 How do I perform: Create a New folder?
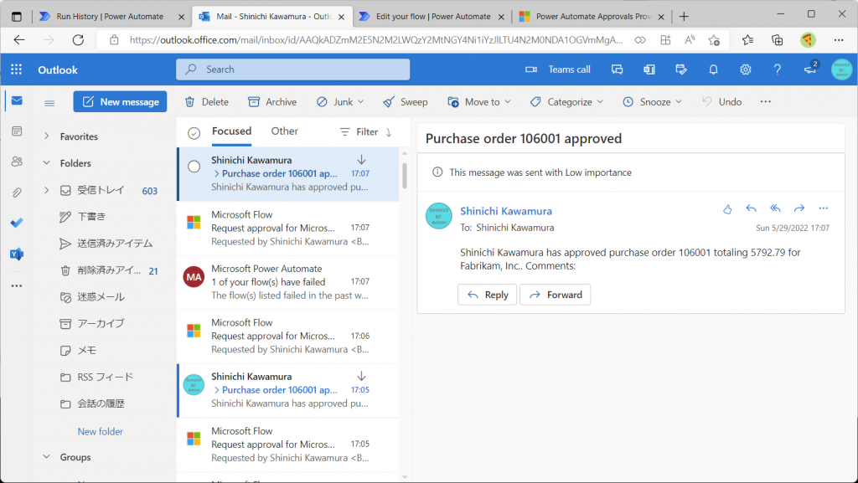(x=101, y=432)
